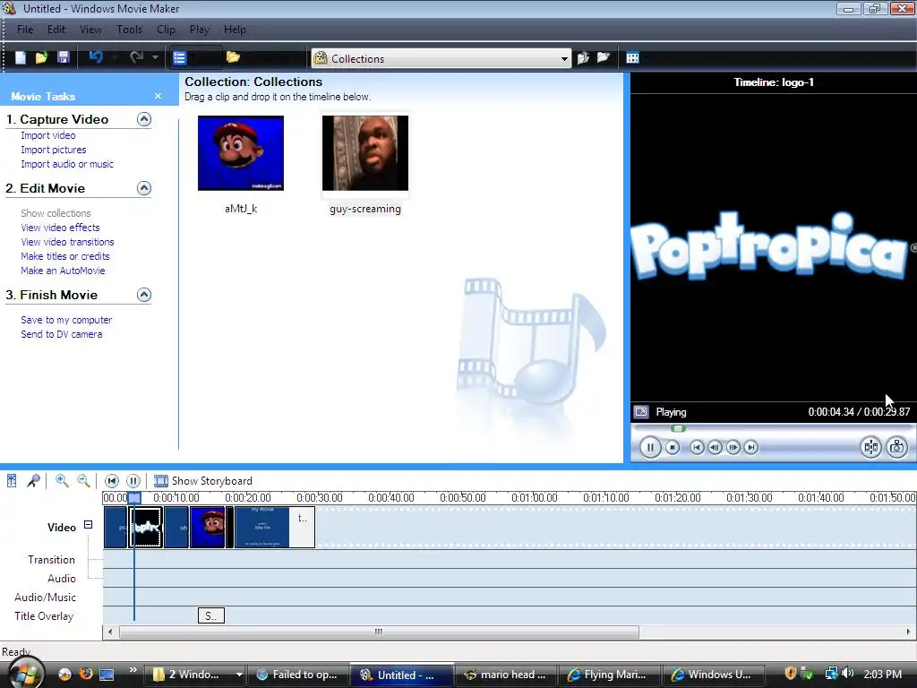917x688 pixels.
Task: Select the Mario head clip on the timeline
Action: (208, 527)
